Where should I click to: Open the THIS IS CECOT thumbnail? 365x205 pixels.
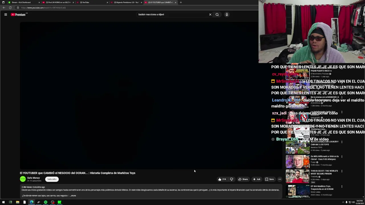pos(297,176)
